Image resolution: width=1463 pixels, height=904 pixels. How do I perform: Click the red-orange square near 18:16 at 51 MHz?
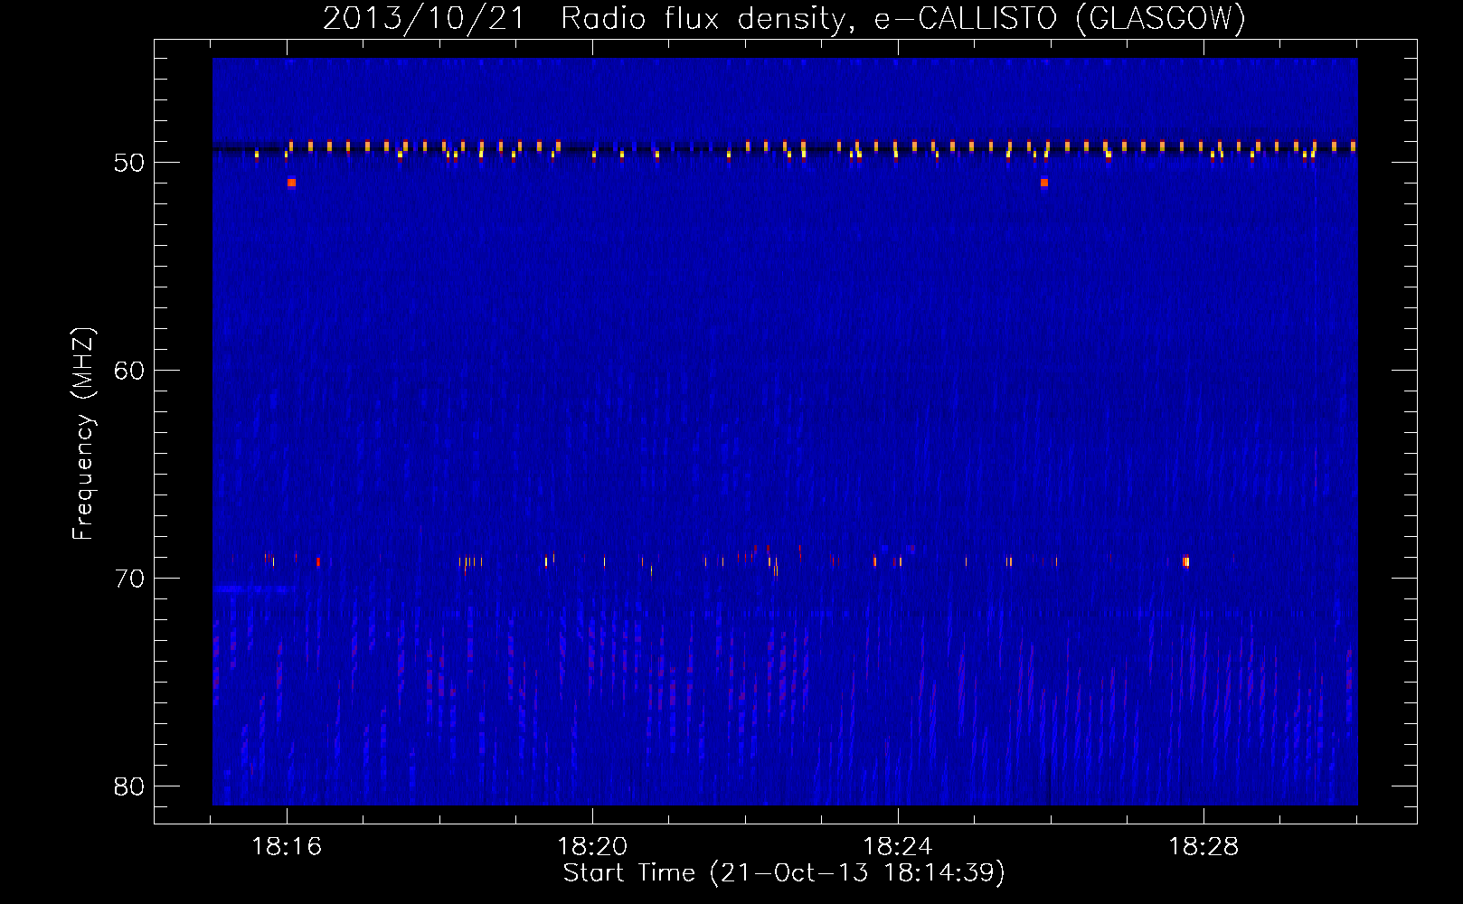tap(291, 183)
